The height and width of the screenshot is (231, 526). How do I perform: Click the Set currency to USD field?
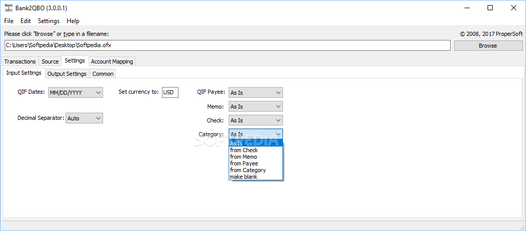170,93
